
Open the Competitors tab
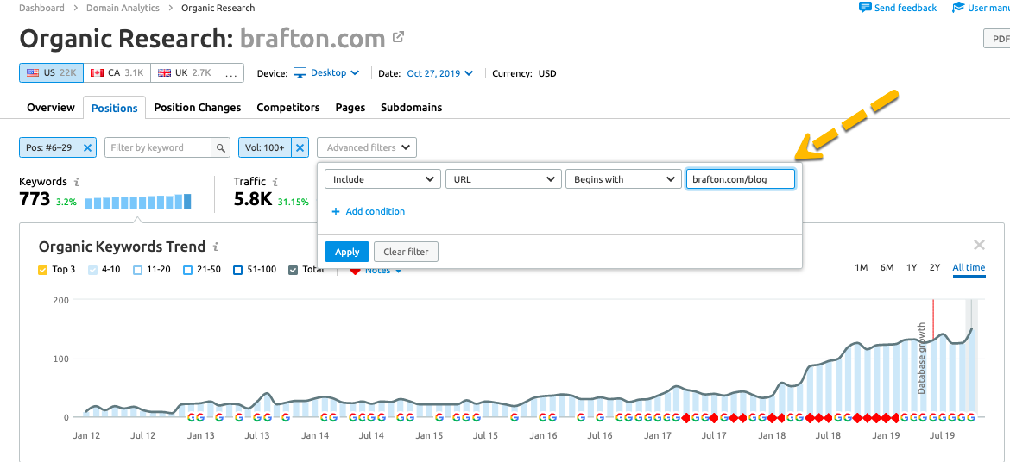(x=288, y=108)
